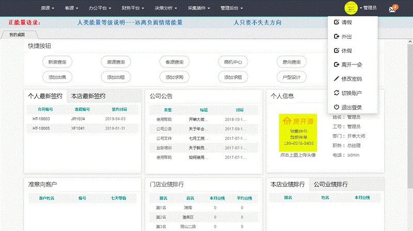The image size is (413, 231).
Task: Click the yellow user avatar in the top bar
Action: coord(352,8)
